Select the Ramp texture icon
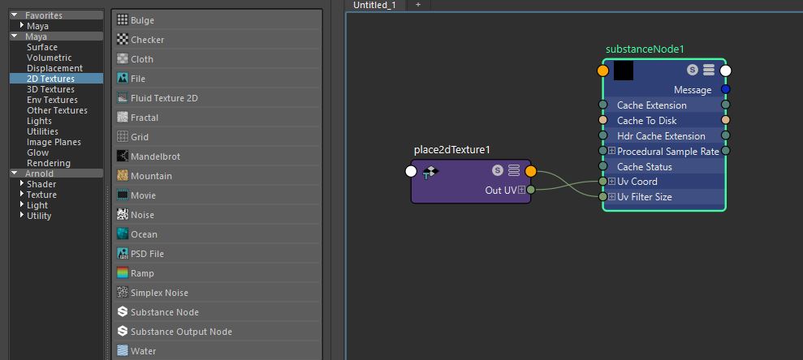This screenshot has width=803, height=360. (123, 273)
